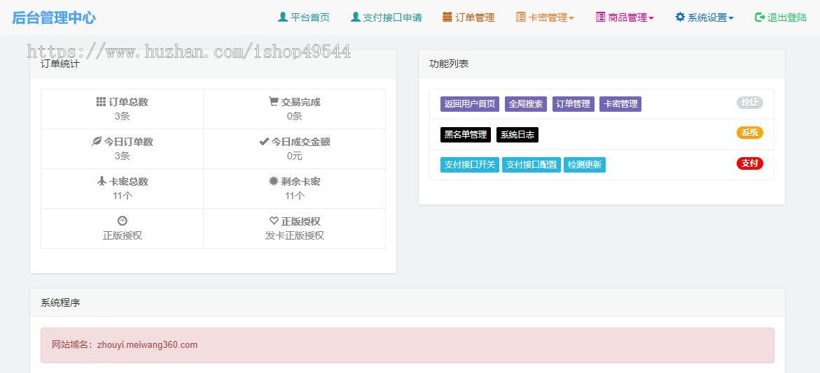Viewport: 820px width, 373px height.
Task: Click the purple 返回用户首页 button
Action: pos(470,104)
